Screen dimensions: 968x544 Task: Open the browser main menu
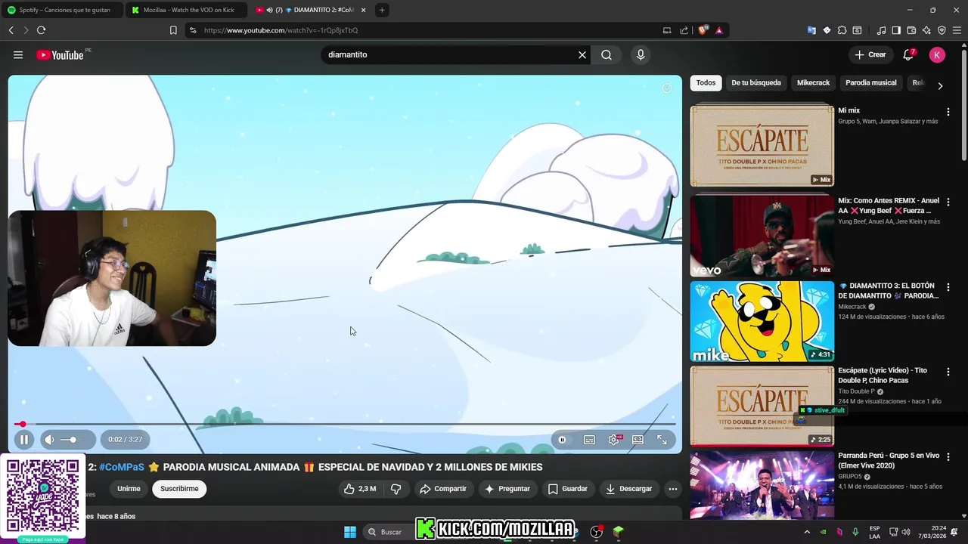click(x=957, y=30)
